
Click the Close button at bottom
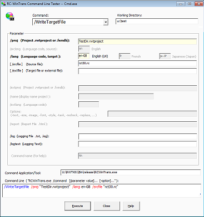click(107, 206)
